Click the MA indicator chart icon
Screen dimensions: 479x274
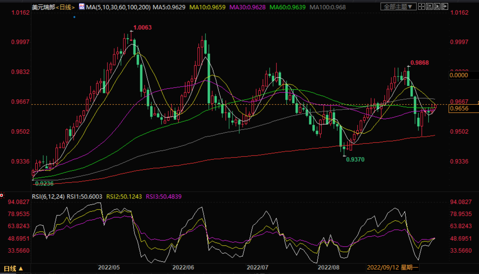point(82,6)
